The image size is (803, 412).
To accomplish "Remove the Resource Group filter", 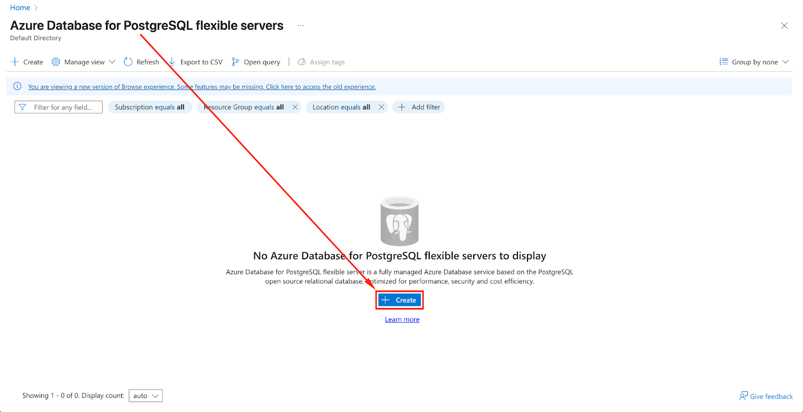I will 295,107.
